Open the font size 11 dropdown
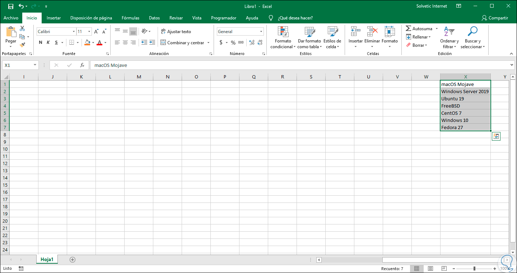Viewport: 517px width, 273px height. tap(89, 32)
